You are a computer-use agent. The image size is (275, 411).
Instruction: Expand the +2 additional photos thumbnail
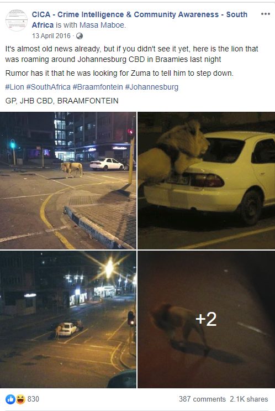206,319
